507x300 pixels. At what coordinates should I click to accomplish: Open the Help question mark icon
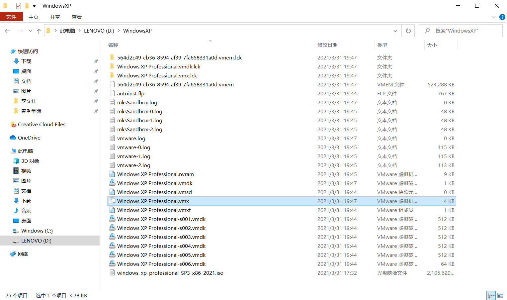[x=502, y=17]
